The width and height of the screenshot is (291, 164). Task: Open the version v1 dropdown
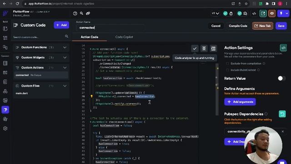215,13
